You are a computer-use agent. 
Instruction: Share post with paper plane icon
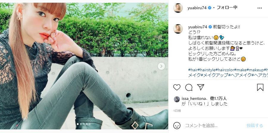pos(201,87)
